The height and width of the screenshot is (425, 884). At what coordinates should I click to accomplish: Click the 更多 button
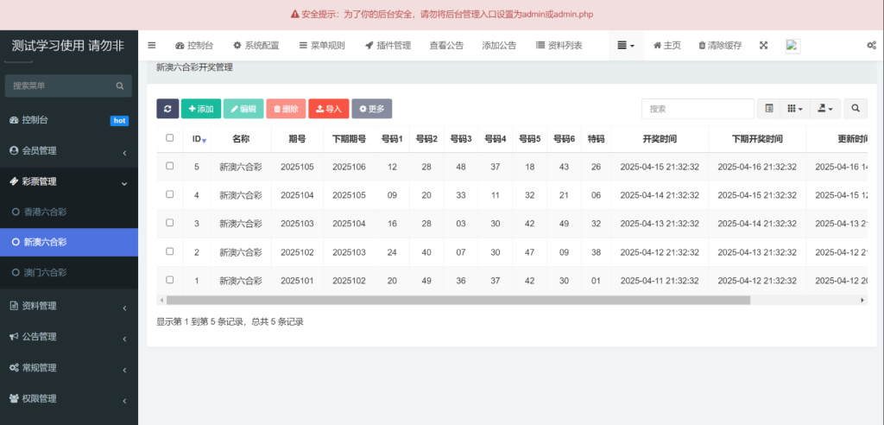371,109
